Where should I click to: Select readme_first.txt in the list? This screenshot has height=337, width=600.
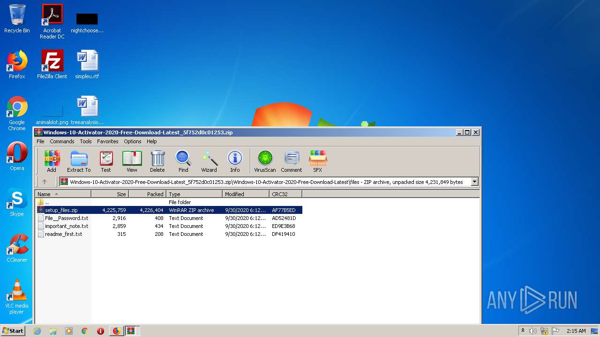(x=169, y=234)
